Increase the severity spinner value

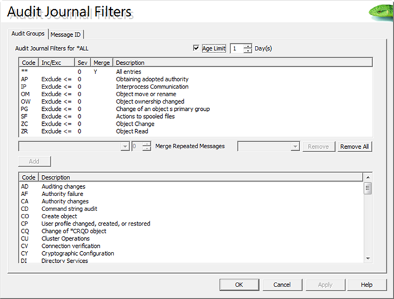[148, 144]
